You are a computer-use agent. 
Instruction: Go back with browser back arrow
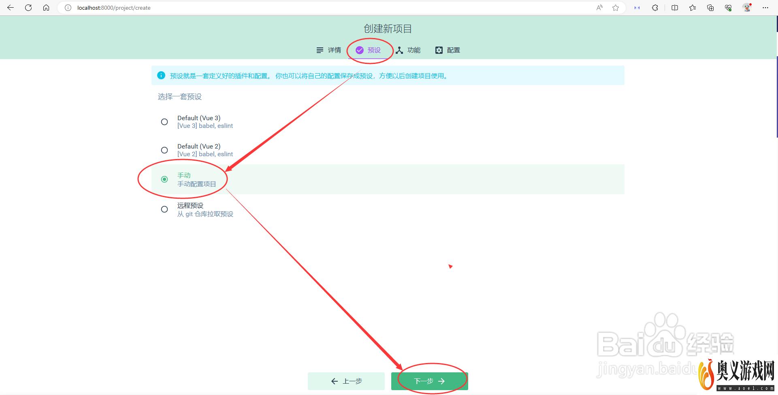click(x=11, y=8)
